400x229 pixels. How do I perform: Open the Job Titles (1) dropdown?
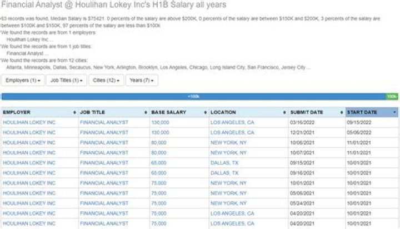point(66,80)
